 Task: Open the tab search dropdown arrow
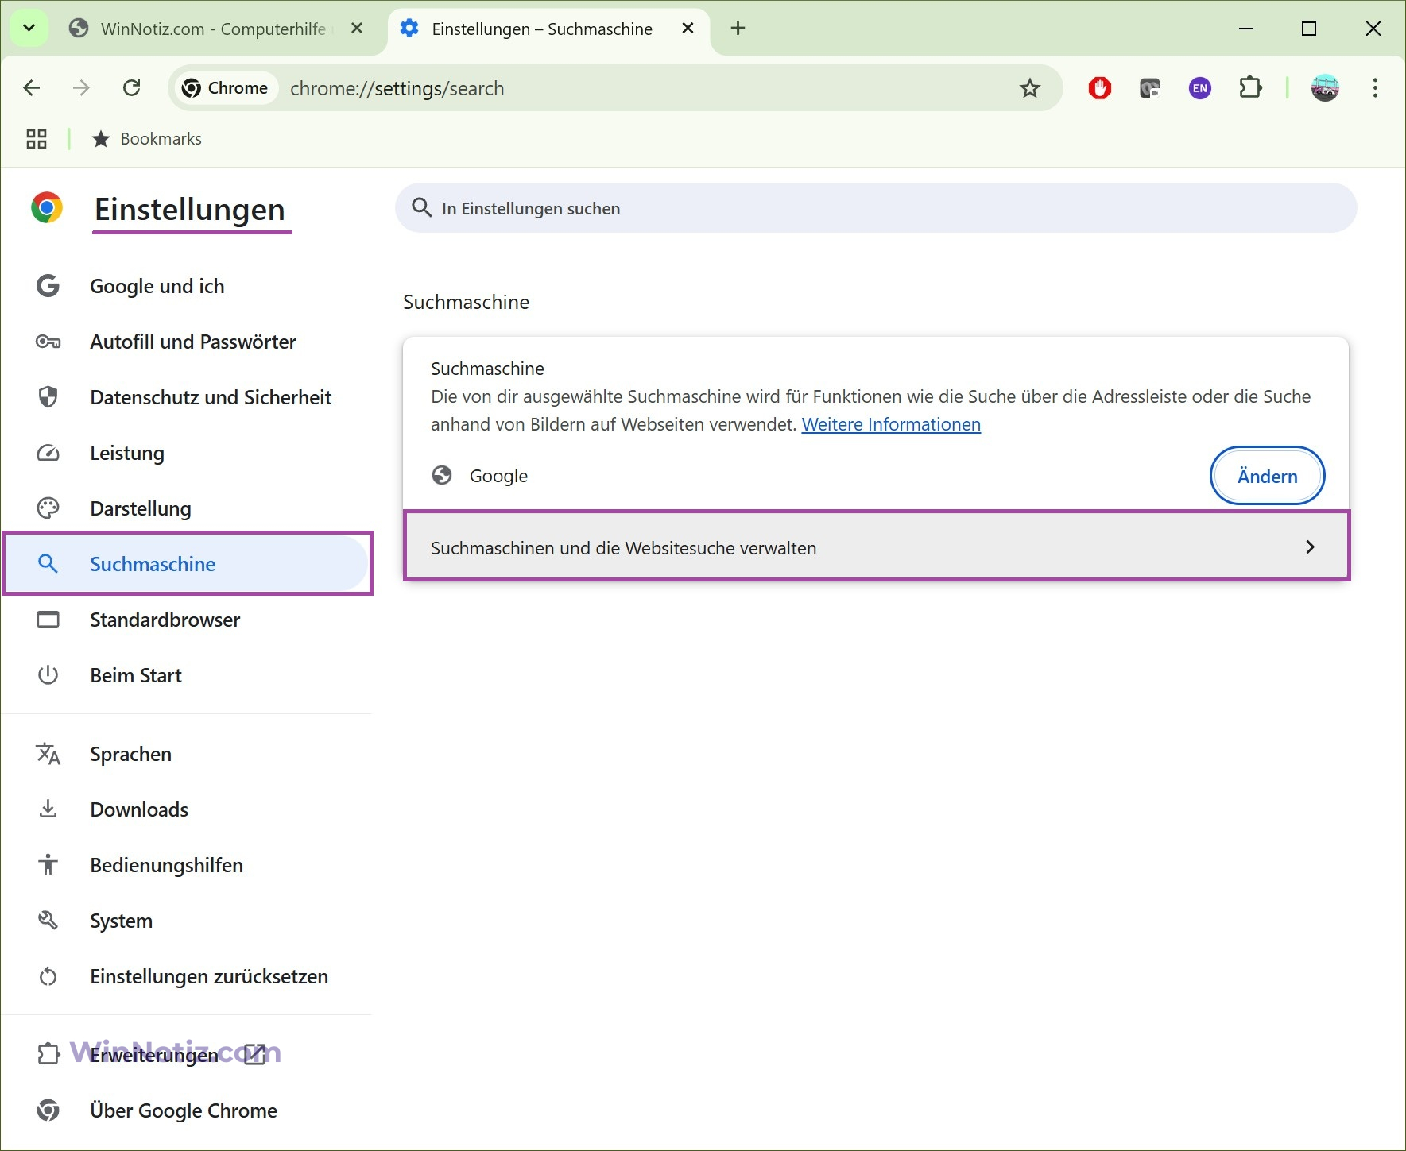coord(29,29)
